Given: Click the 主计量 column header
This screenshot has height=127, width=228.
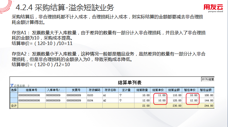Looking at the screenshot, I should tap(126, 90).
